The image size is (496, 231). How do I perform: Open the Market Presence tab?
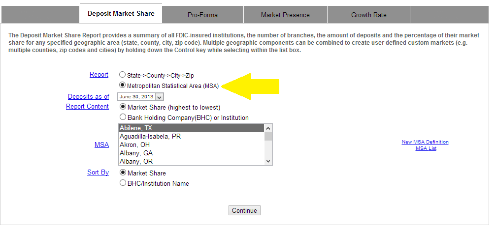285,15
